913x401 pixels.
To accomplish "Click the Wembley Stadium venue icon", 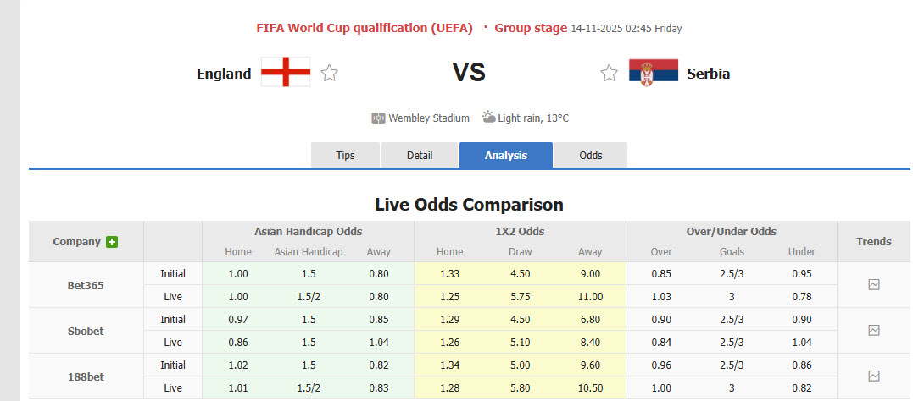I will (378, 118).
